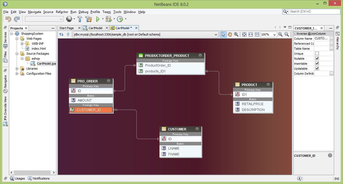Run the project with green play icon

(98, 19)
